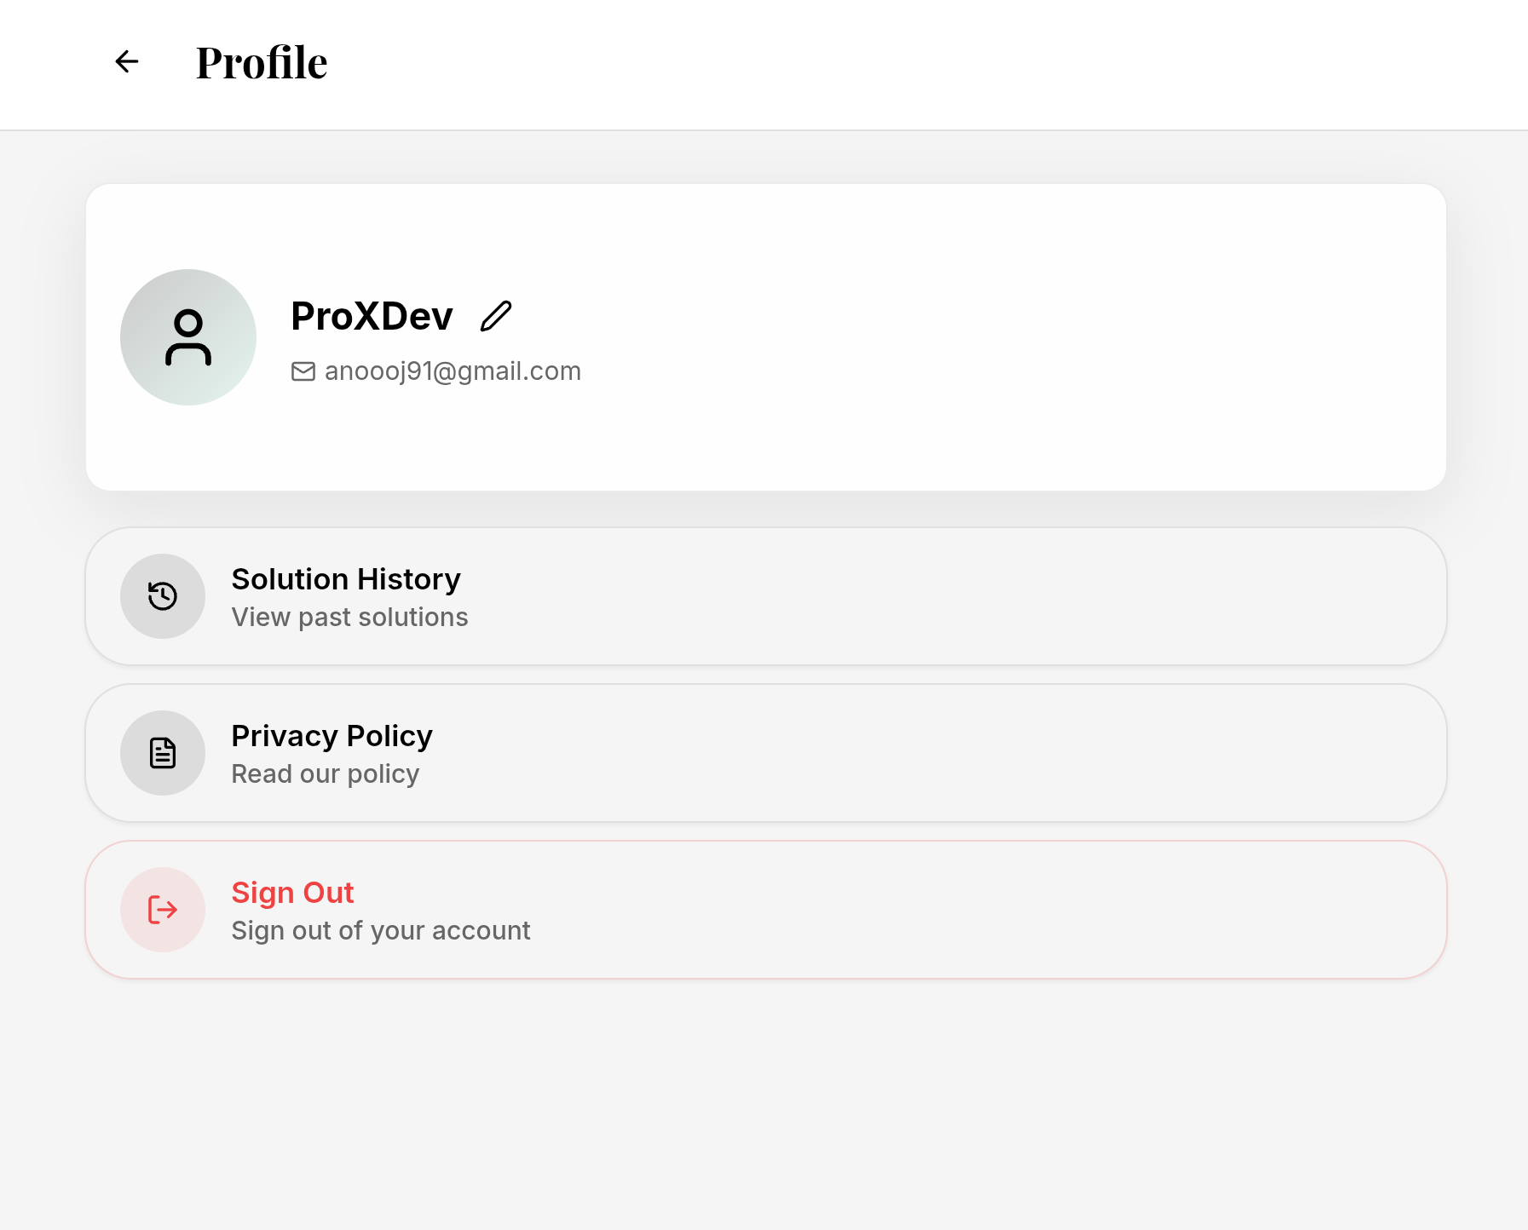
Task: Click the envelope mail icon
Action: pyautogui.click(x=303, y=371)
